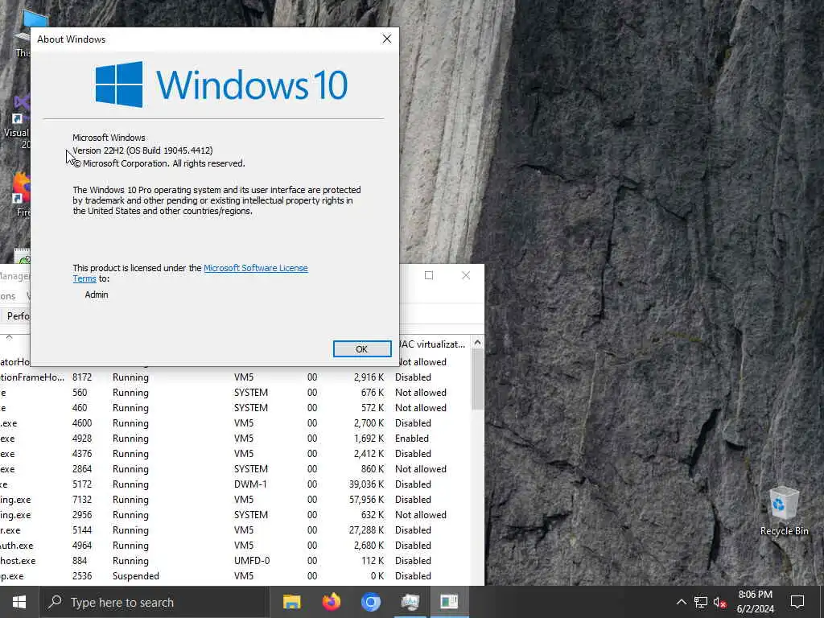The image size is (824, 618).
Task: Select the row with PID 2956
Action: 236,514
